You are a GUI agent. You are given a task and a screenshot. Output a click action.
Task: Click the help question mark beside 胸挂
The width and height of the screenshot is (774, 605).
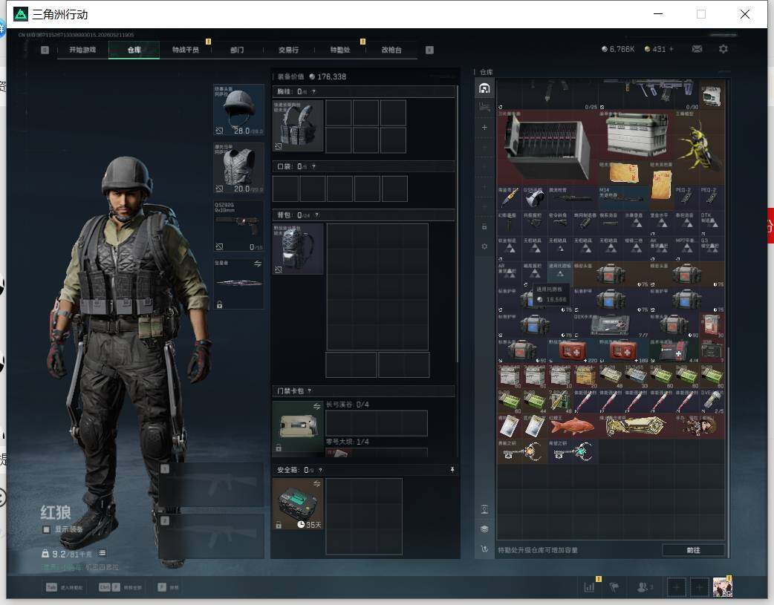(313, 92)
